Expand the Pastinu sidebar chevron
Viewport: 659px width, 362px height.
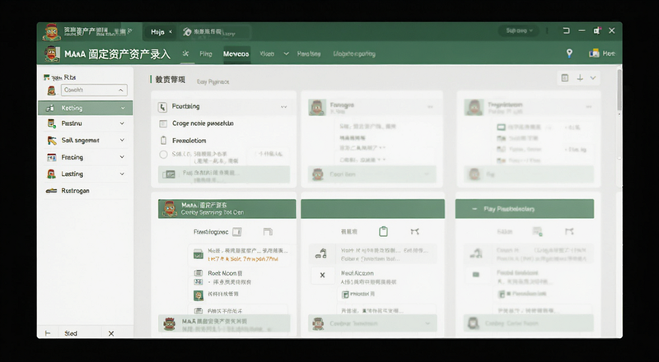(122, 123)
